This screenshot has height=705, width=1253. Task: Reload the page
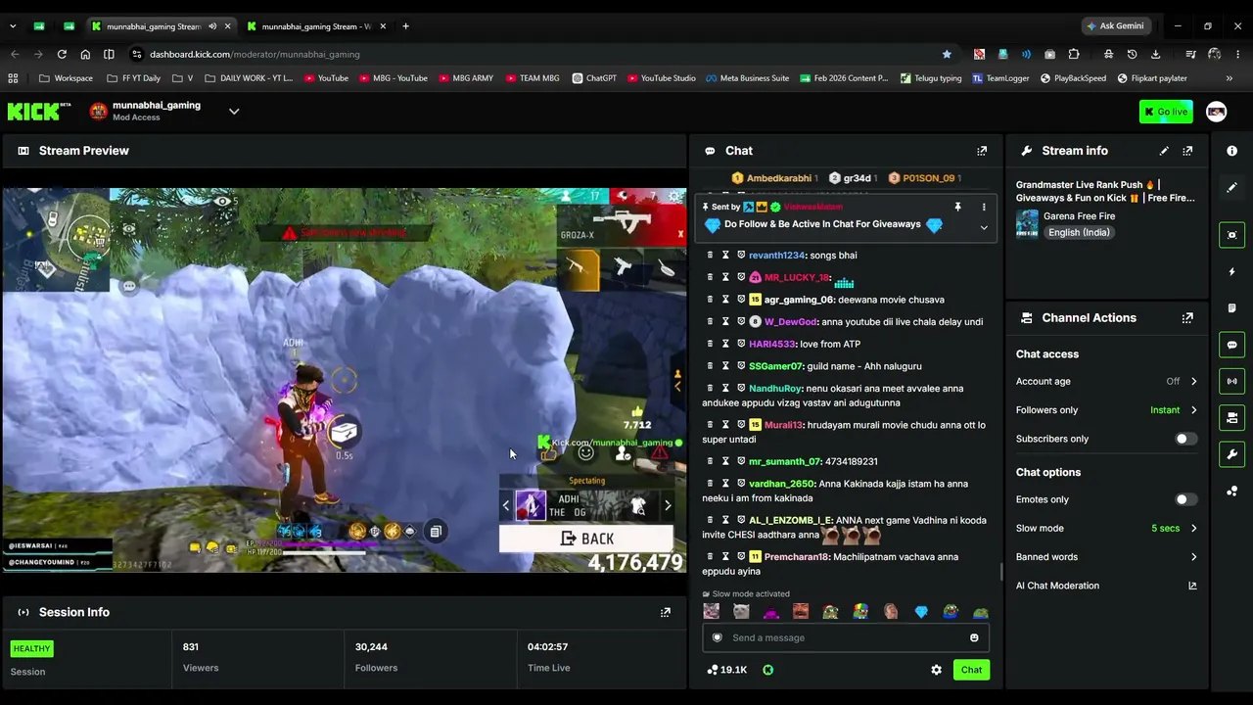pos(62,54)
